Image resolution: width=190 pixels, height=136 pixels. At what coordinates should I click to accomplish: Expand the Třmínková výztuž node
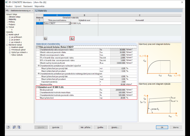click(10, 50)
